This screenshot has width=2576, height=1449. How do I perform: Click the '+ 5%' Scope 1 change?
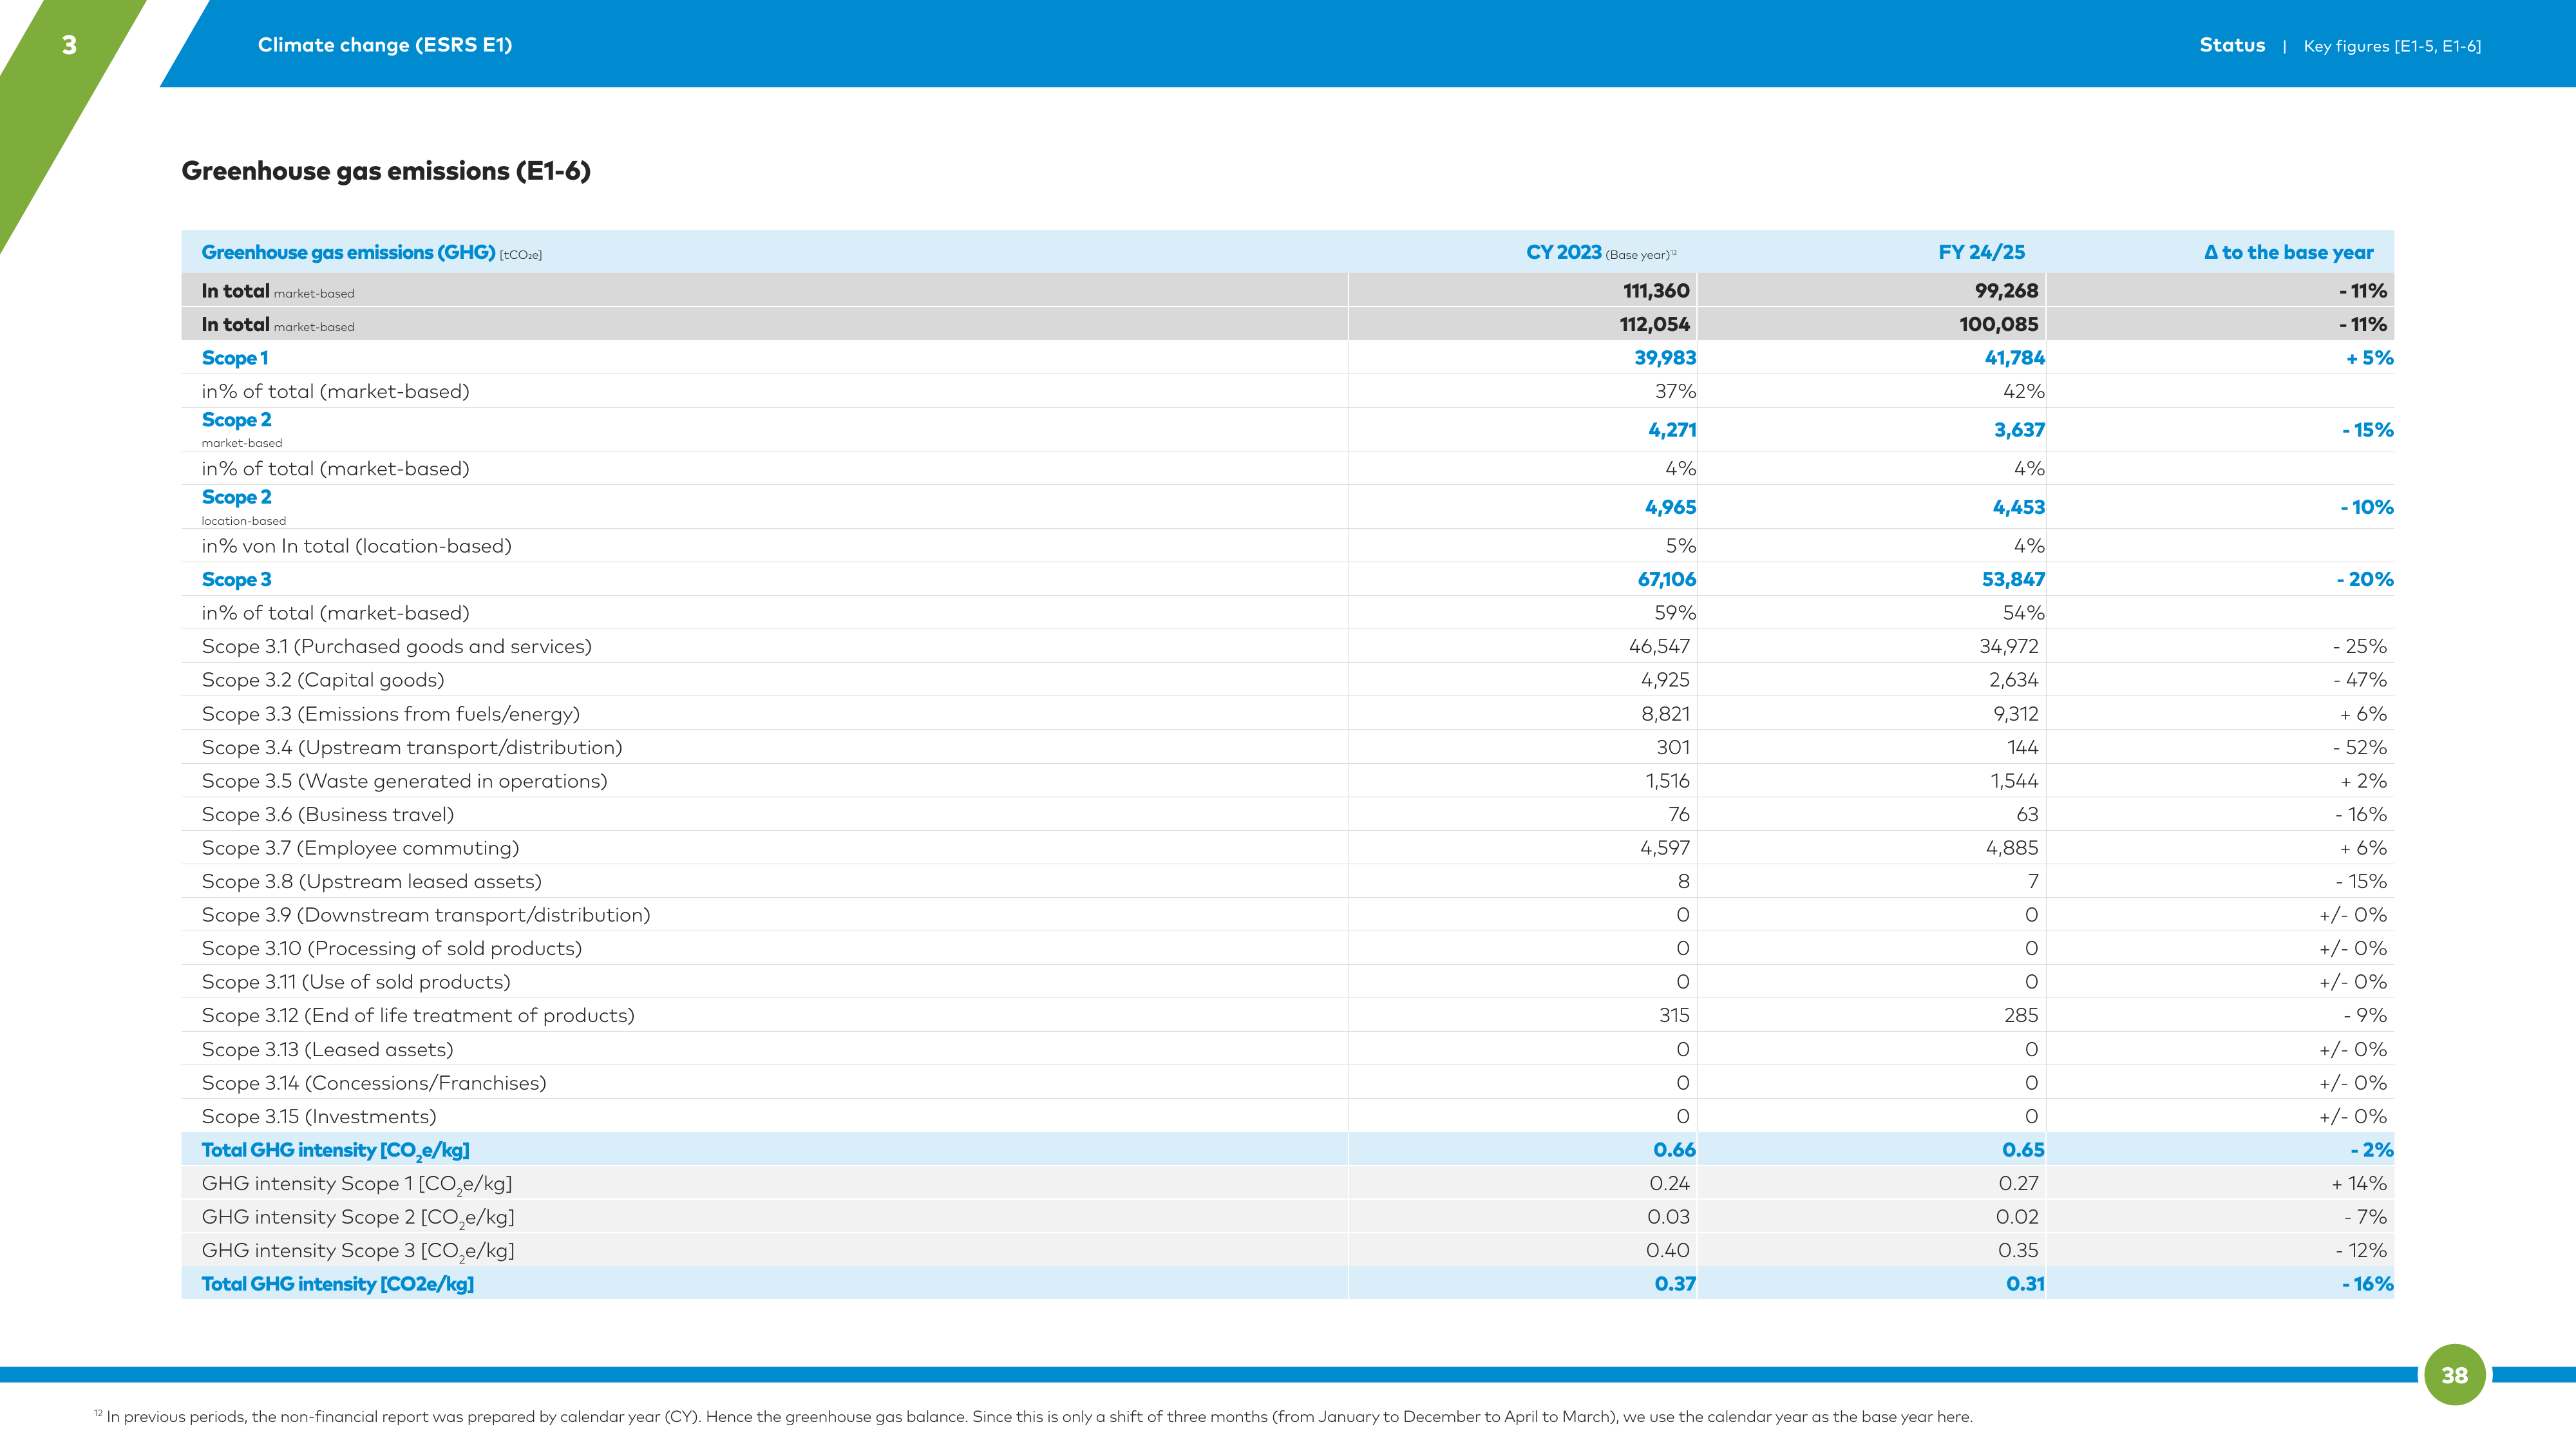pyautogui.click(x=2370, y=358)
